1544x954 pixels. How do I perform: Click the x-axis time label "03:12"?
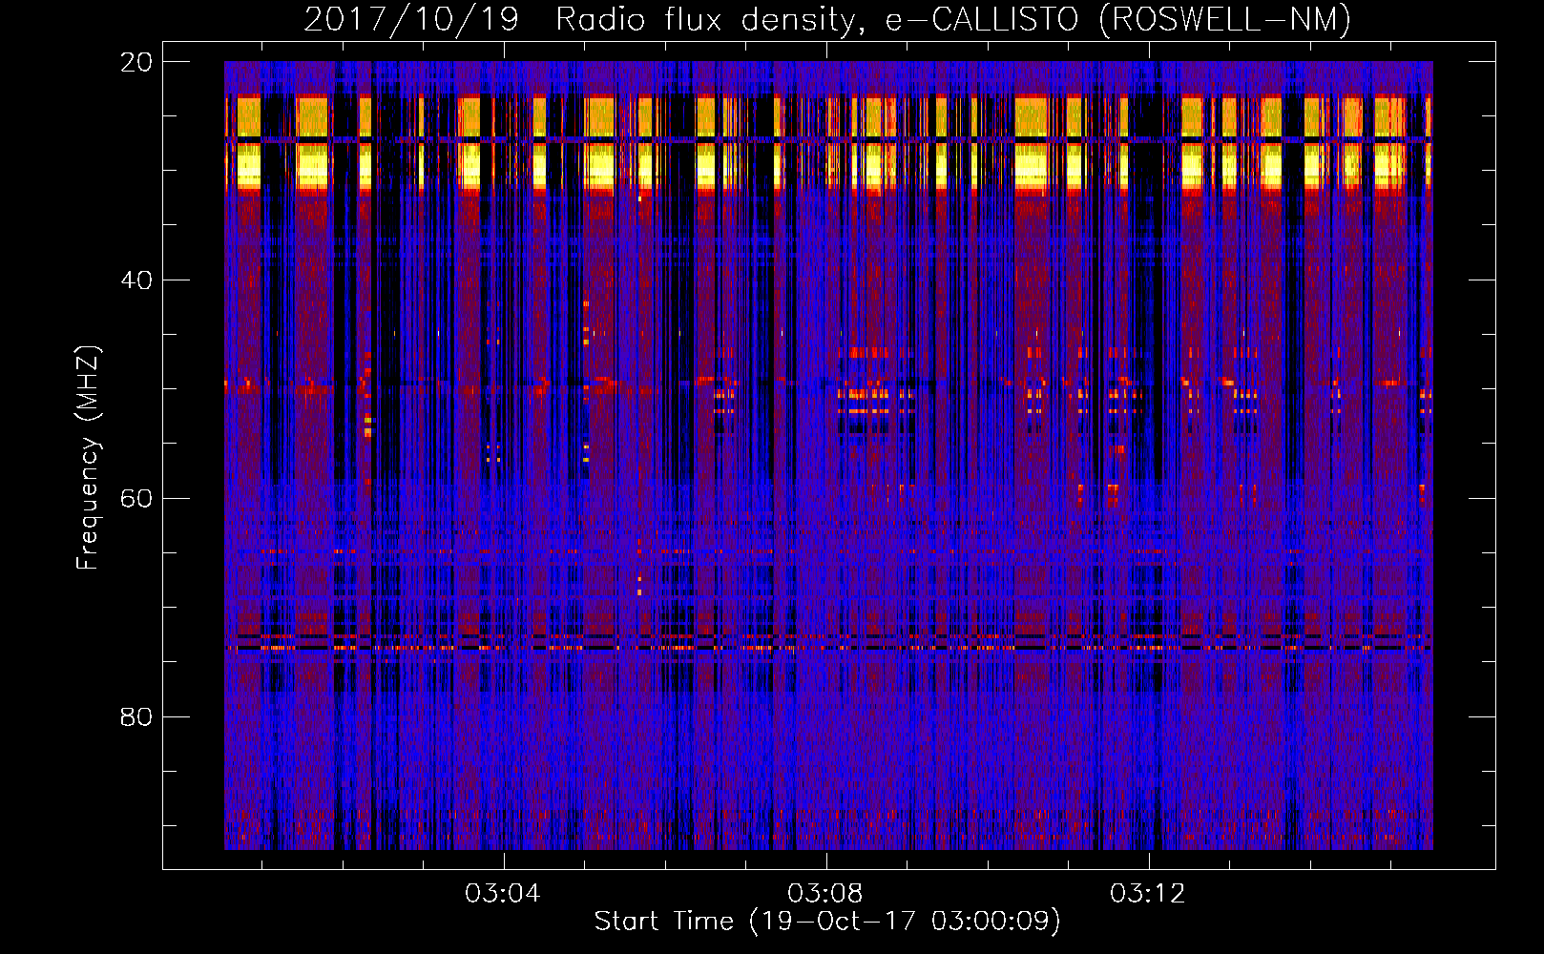[x=1147, y=894]
